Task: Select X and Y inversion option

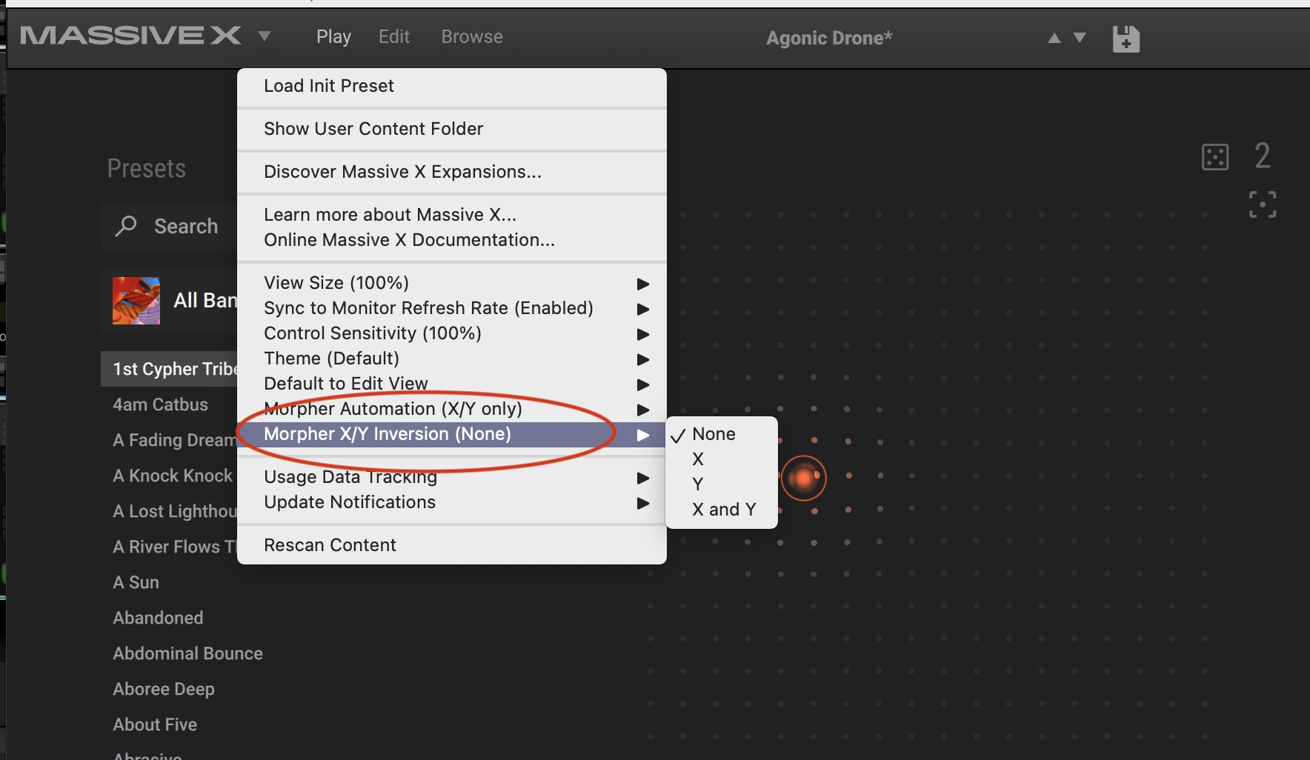Action: click(x=722, y=510)
